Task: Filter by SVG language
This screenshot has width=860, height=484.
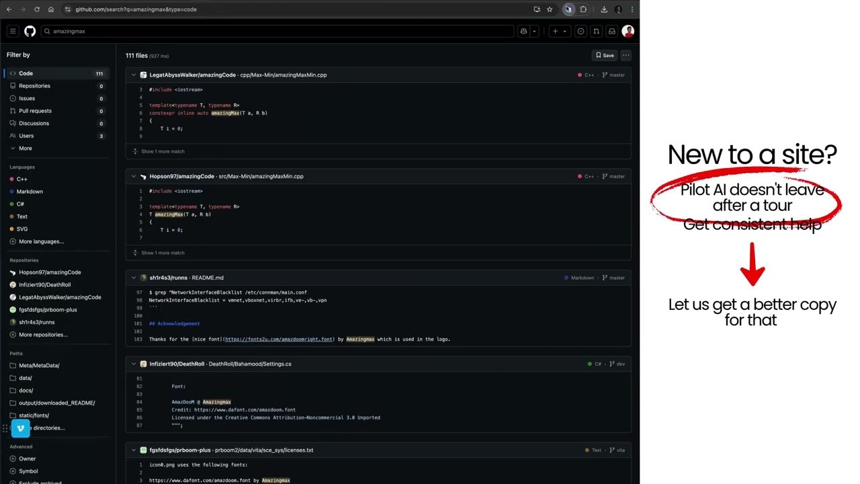Action: click(56, 229)
